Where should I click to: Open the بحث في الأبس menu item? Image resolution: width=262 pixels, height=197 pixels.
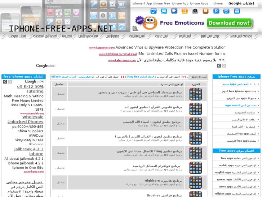coord(88,36)
